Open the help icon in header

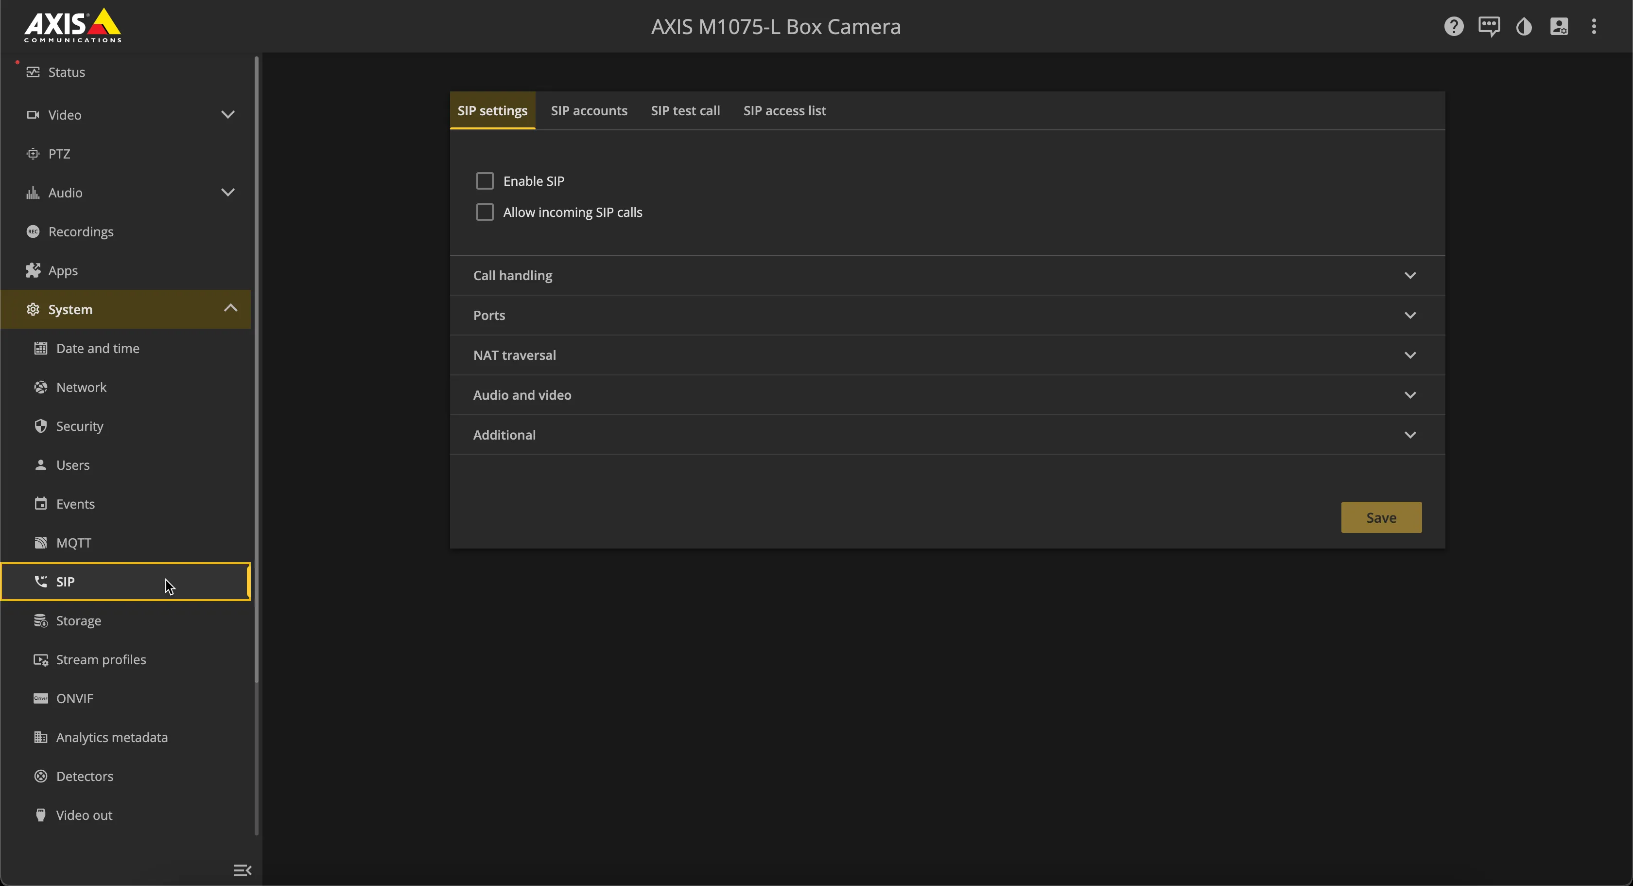tap(1454, 27)
